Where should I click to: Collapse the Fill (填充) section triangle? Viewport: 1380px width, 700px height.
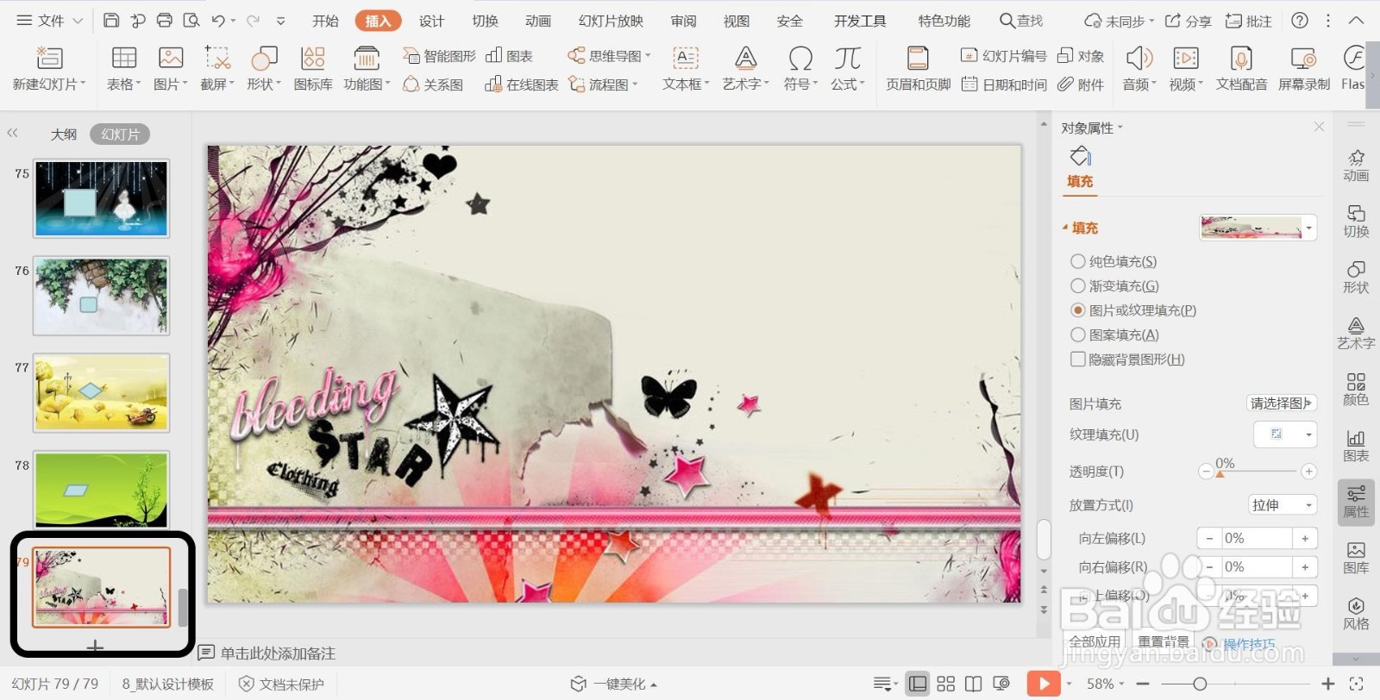coord(1065,228)
